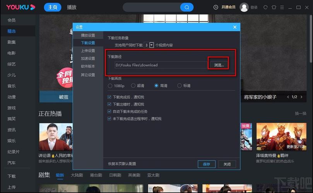Click the 登录 login link

254,7
